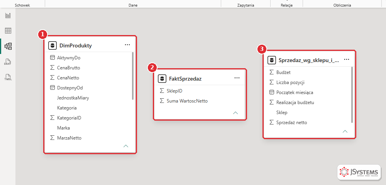Click the FaktSprzedaz table title
The image size is (386, 185).
pyautogui.click(x=185, y=79)
